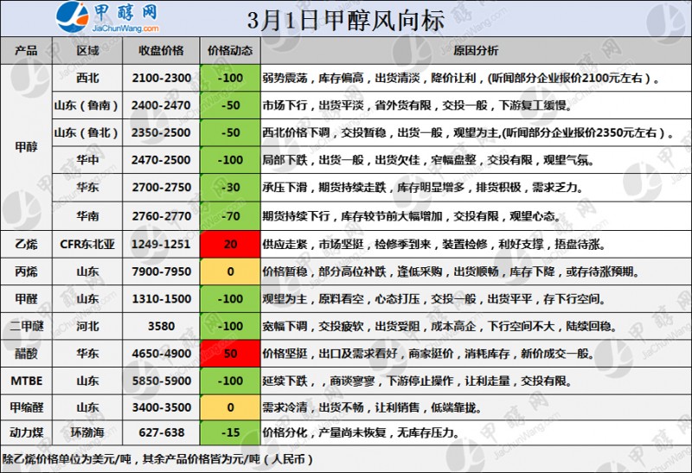The width and height of the screenshot is (692, 473).
Task: Select the 丙烯 product cell
Action: click(x=27, y=272)
